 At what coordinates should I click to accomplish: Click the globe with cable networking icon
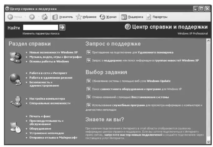[x=15, y=79]
